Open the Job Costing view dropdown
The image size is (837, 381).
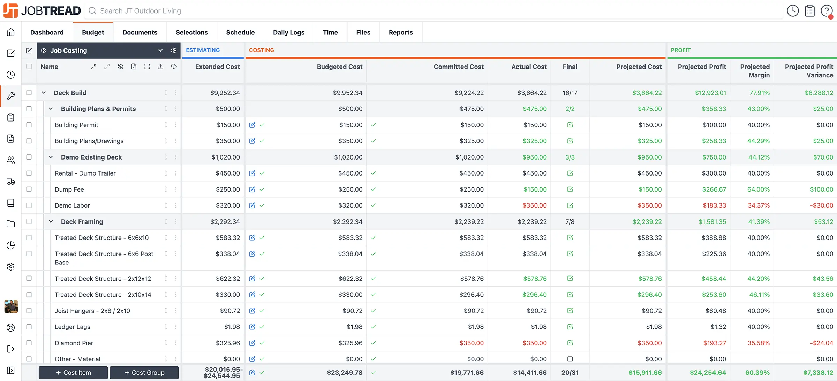tap(160, 50)
